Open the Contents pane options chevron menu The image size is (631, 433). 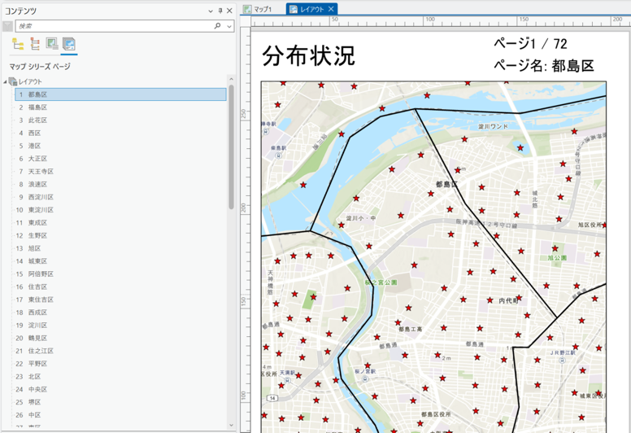211,11
